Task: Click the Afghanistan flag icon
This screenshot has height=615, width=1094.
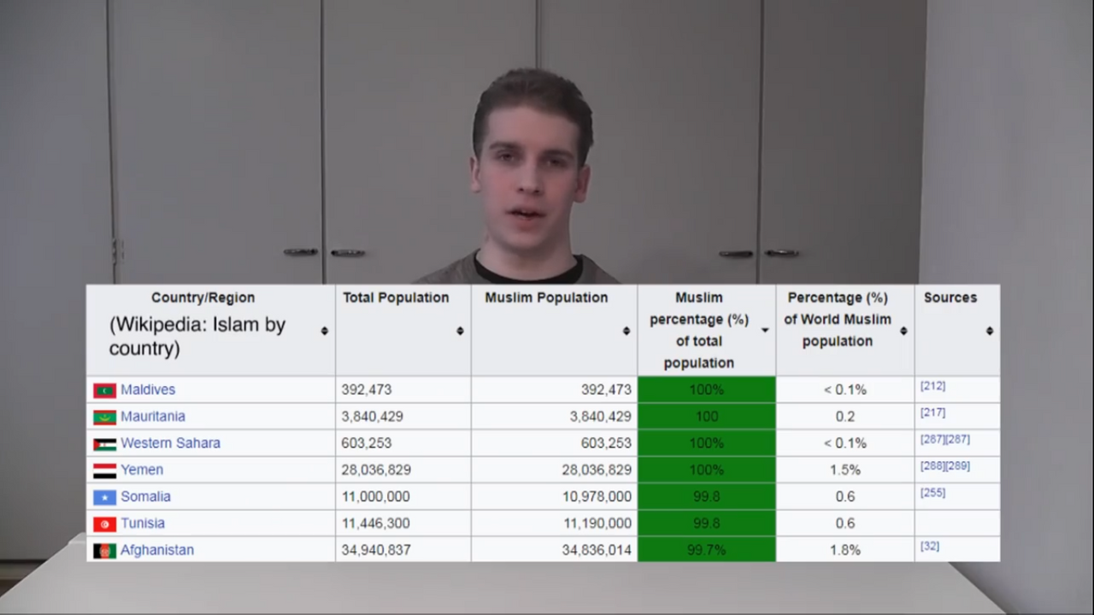Action: 104,551
